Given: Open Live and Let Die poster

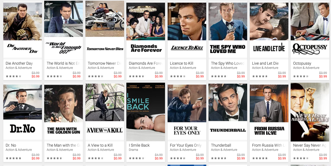Looking at the screenshot, I should 269,30.
